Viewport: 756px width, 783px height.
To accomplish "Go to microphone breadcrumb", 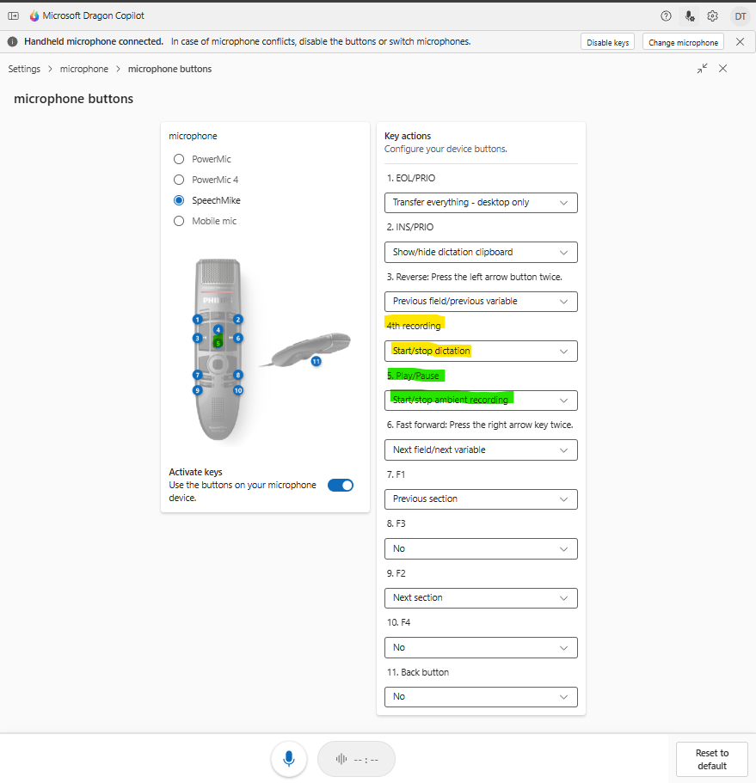I will (x=84, y=69).
